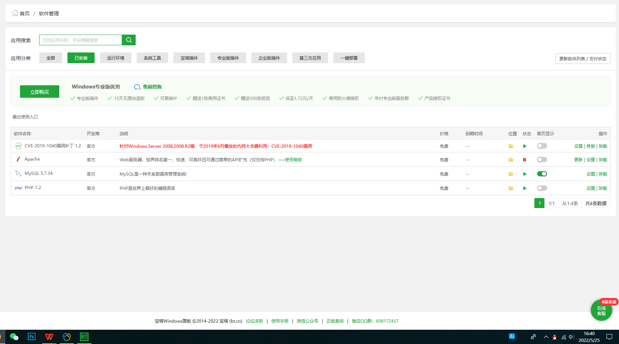Open the colorful browser taskbar icon
This screenshot has width=619, height=344.
point(67,337)
